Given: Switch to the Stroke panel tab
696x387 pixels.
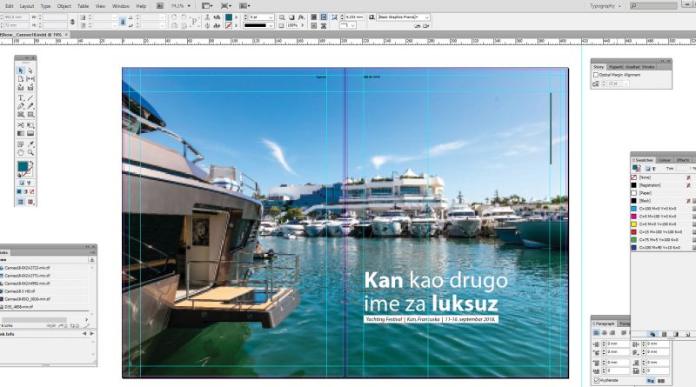Looking at the screenshot, I should (x=648, y=67).
